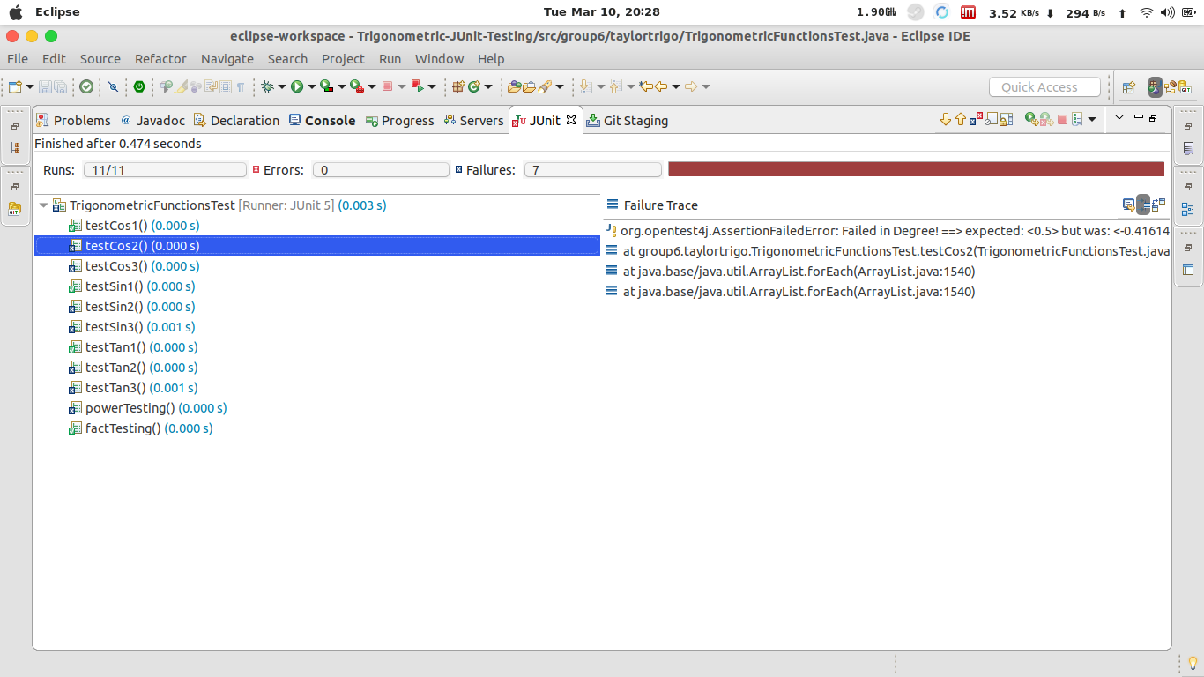Stop the JUnit test run

tap(1062, 119)
